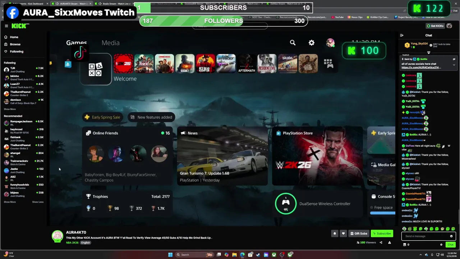460x259 pixels.
Task: Open the Online Friends card
Action: [128, 156]
